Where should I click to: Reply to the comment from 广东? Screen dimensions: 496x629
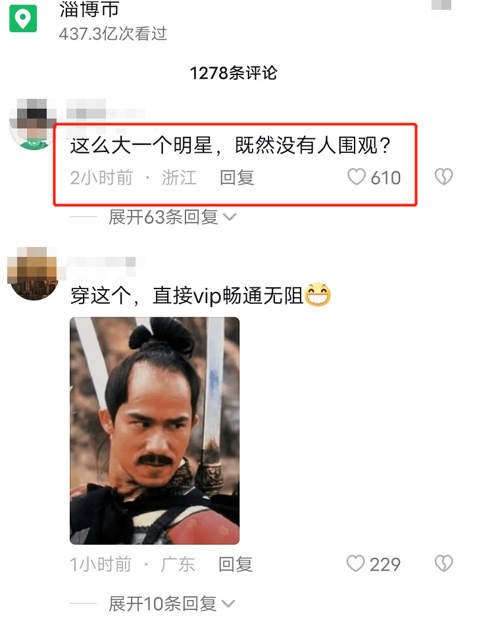tap(236, 564)
